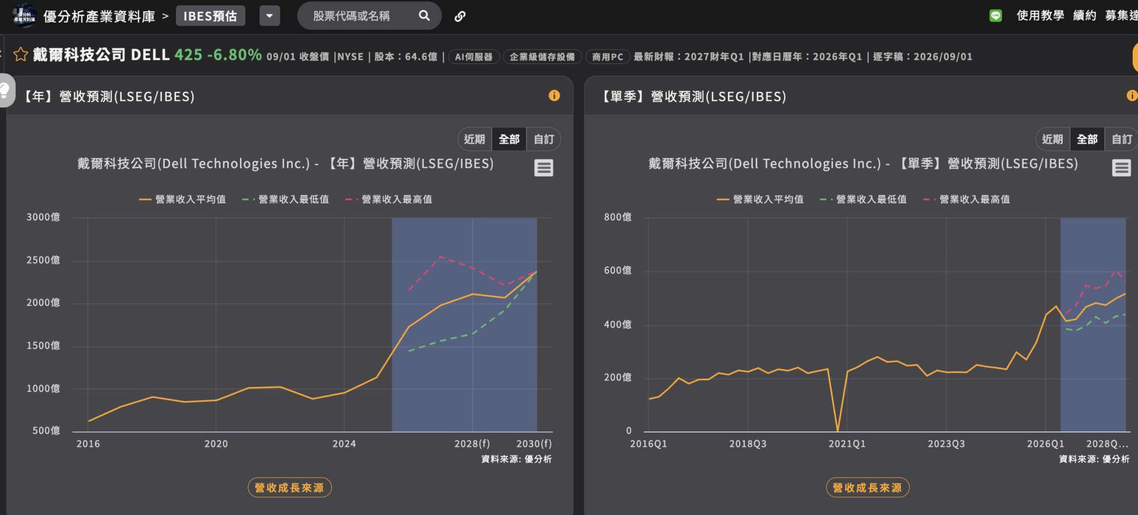This screenshot has height=515, width=1138.
Task: Click the 股本：64.6億 text
Action: coord(406,57)
